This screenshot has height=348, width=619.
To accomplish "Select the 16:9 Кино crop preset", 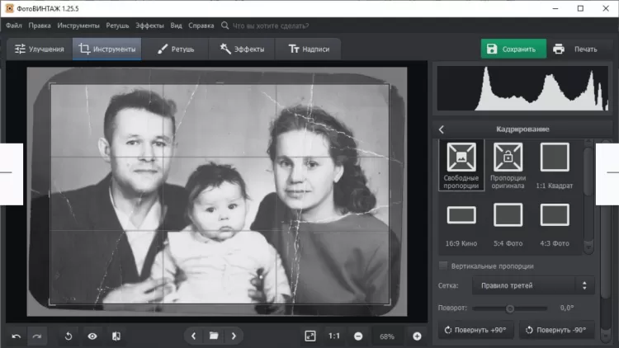I will pyautogui.click(x=461, y=225).
